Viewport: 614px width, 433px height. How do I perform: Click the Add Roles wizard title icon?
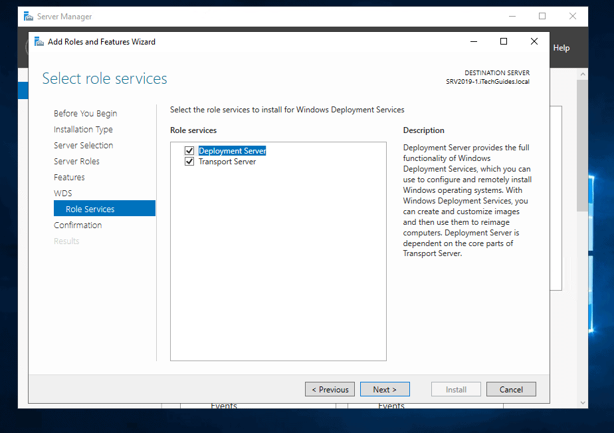(39, 41)
